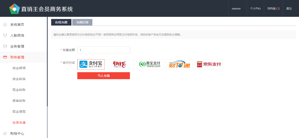This screenshot has height=138, width=299.
Task: Select 易宝支付 YeePay payment method
Action: tap(150, 64)
